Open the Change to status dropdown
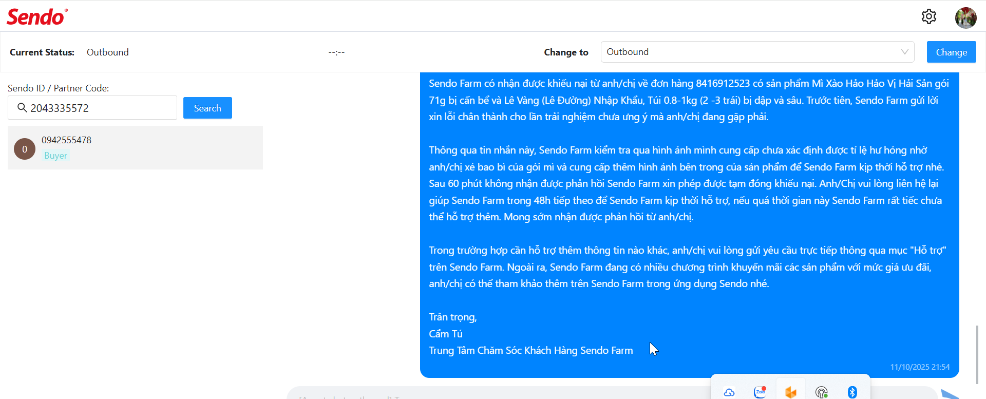986x399 pixels. tap(757, 52)
